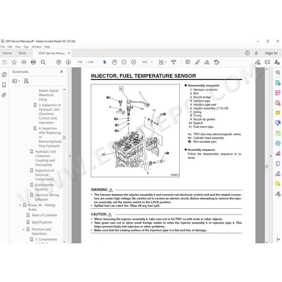Activate the Hand pan tool
This screenshot has height=282, width=282.
click(114, 62)
